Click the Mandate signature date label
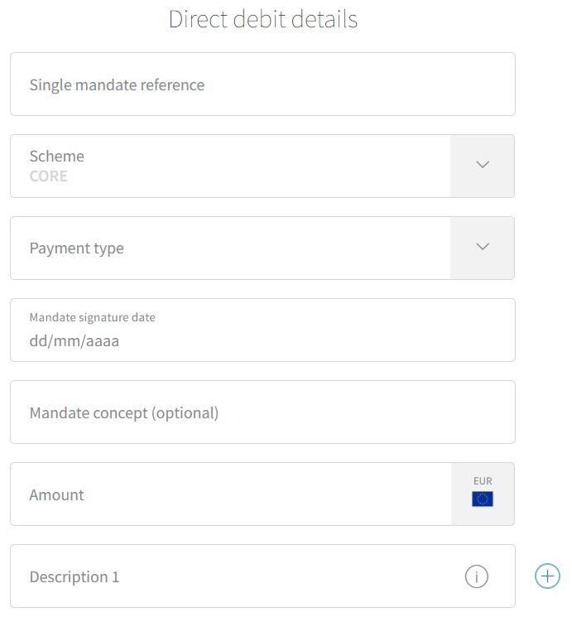Viewport: 572px width, 617px height. click(x=93, y=317)
